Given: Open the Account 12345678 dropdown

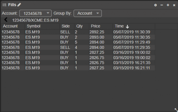Looking at the screenshot, I should (x=35, y=13).
